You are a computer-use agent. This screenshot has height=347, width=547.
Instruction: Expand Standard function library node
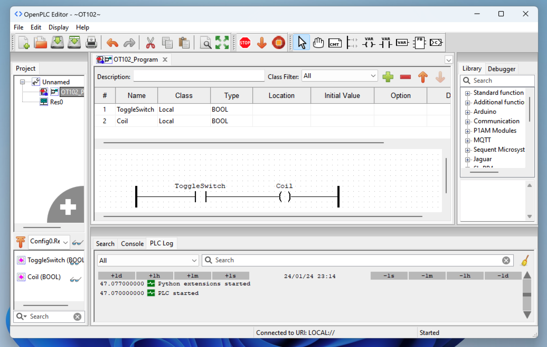467,93
